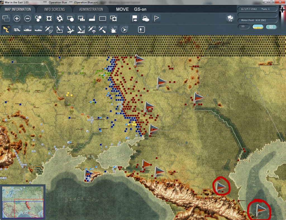Toggle the gear-shaped battle sites icon
This screenshot has width=286, height=220.
[x=60, y=18]
